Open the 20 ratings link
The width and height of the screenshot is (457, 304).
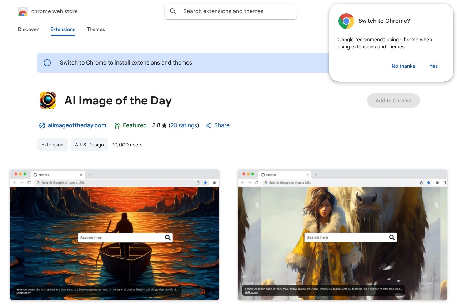pyautogui.click(x=184, y=125)
